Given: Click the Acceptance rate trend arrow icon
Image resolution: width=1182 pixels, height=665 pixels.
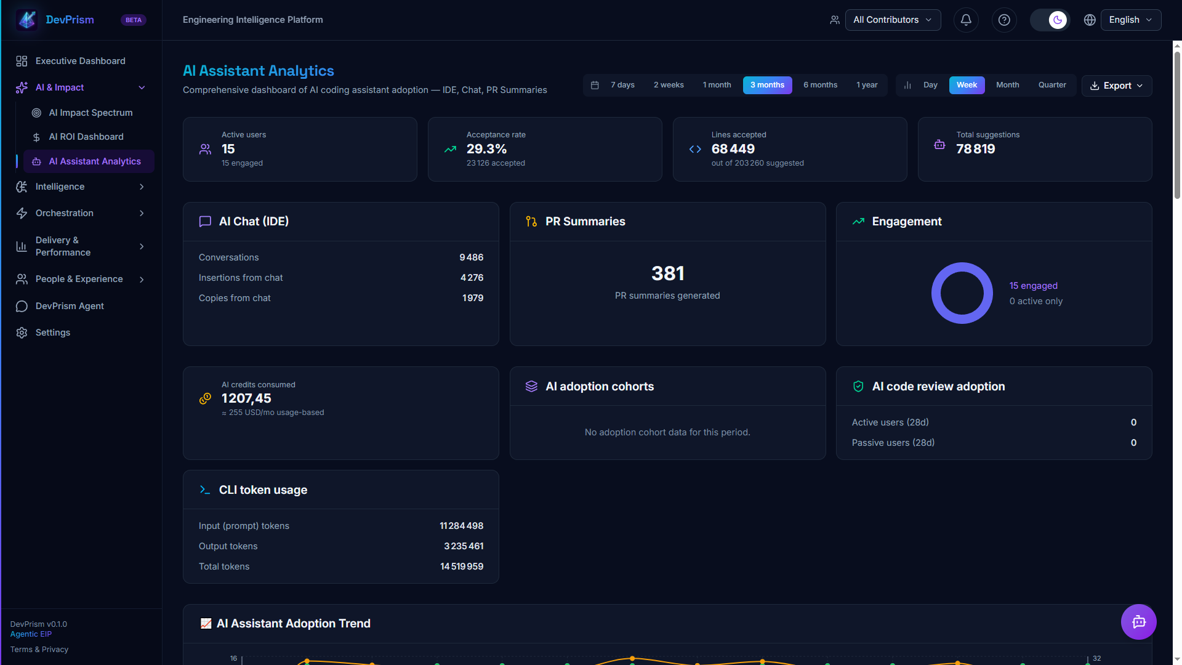Looking at the screenshot, I should coord(450,149).
